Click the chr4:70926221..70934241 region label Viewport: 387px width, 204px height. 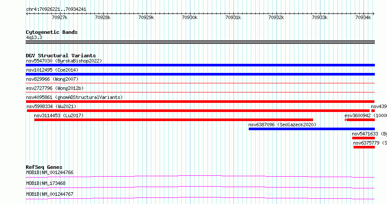[56, 10]
